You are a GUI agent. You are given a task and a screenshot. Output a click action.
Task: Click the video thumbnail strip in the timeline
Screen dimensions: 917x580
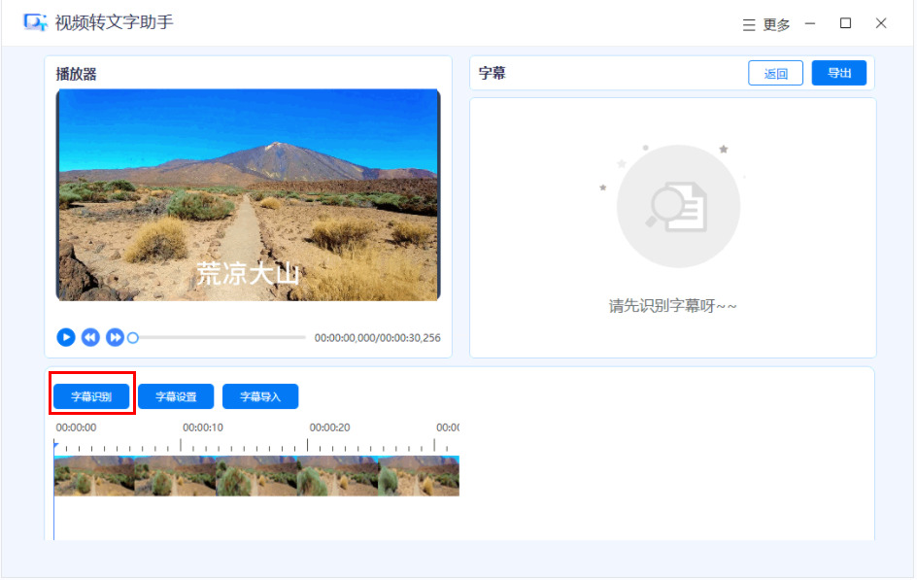click(256, 476)
